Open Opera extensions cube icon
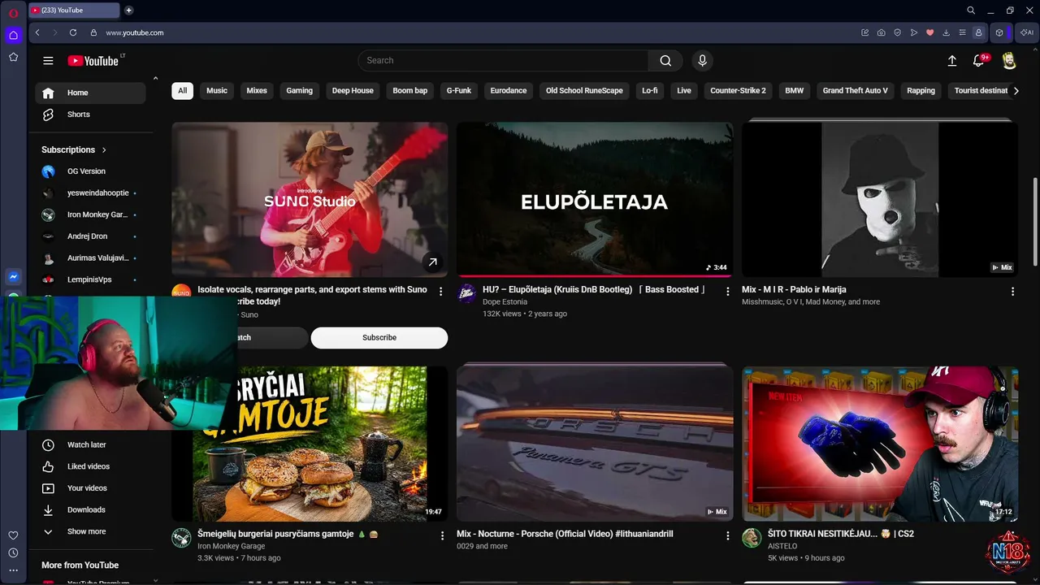Screen dimensions: 1040x585 [x=999, y=32]
